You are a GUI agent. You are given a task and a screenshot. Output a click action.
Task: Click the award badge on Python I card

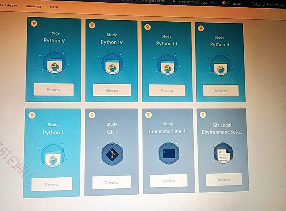[x=32, y=115]
